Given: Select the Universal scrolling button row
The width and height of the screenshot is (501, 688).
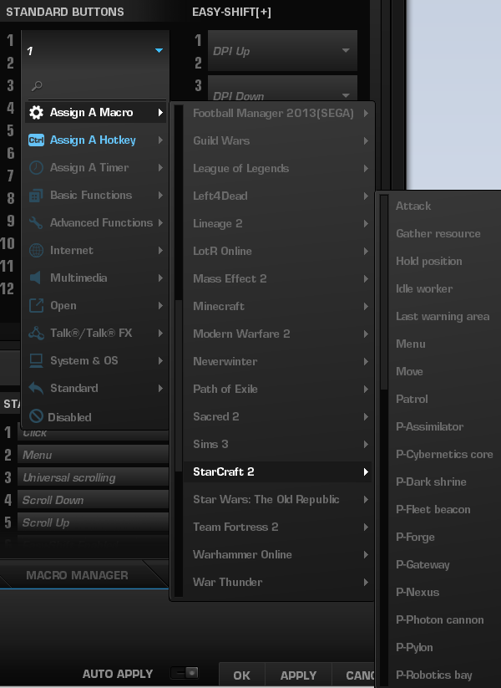Looking at the screenshot, I should pyautogui.click(x=93, y=478).
